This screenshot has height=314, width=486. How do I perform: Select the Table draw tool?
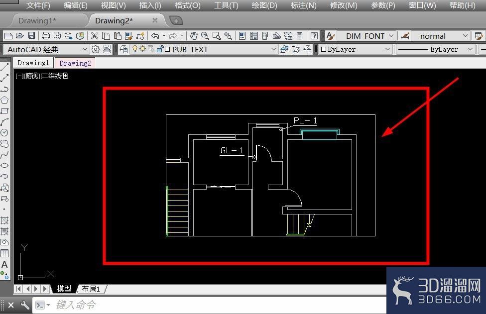pos(4,253)
